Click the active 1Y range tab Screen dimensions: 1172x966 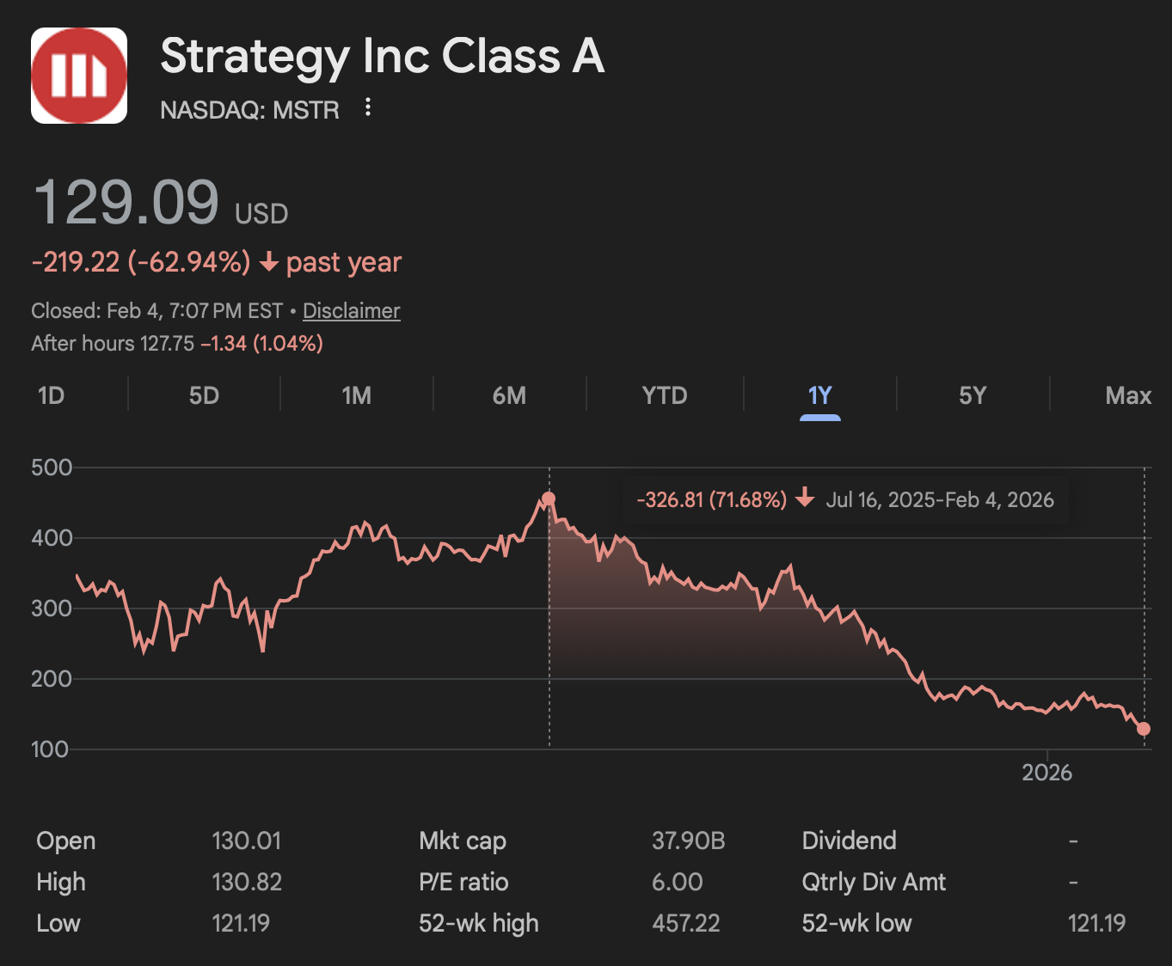[x=819, y=395]
